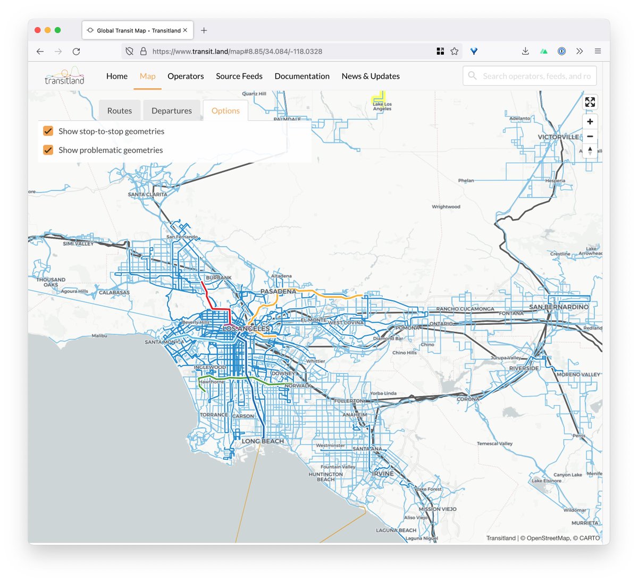Open News & Updates

point(371,76)
